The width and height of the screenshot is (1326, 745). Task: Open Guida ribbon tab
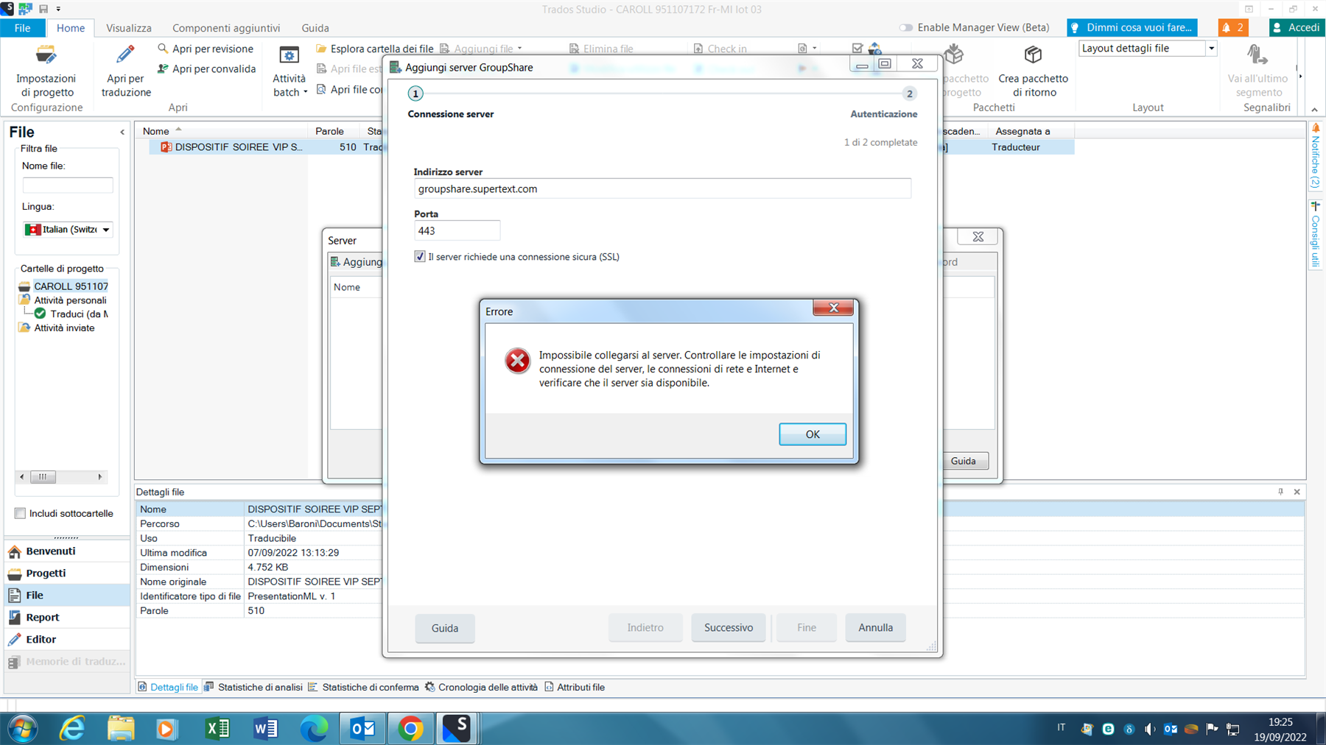(315, 28)
